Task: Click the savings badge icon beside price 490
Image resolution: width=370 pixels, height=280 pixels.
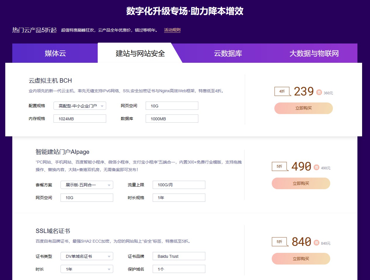Action: pos(316,167)
